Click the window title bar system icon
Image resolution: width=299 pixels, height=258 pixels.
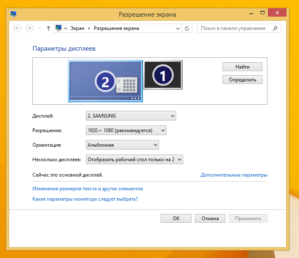point(13,14)
